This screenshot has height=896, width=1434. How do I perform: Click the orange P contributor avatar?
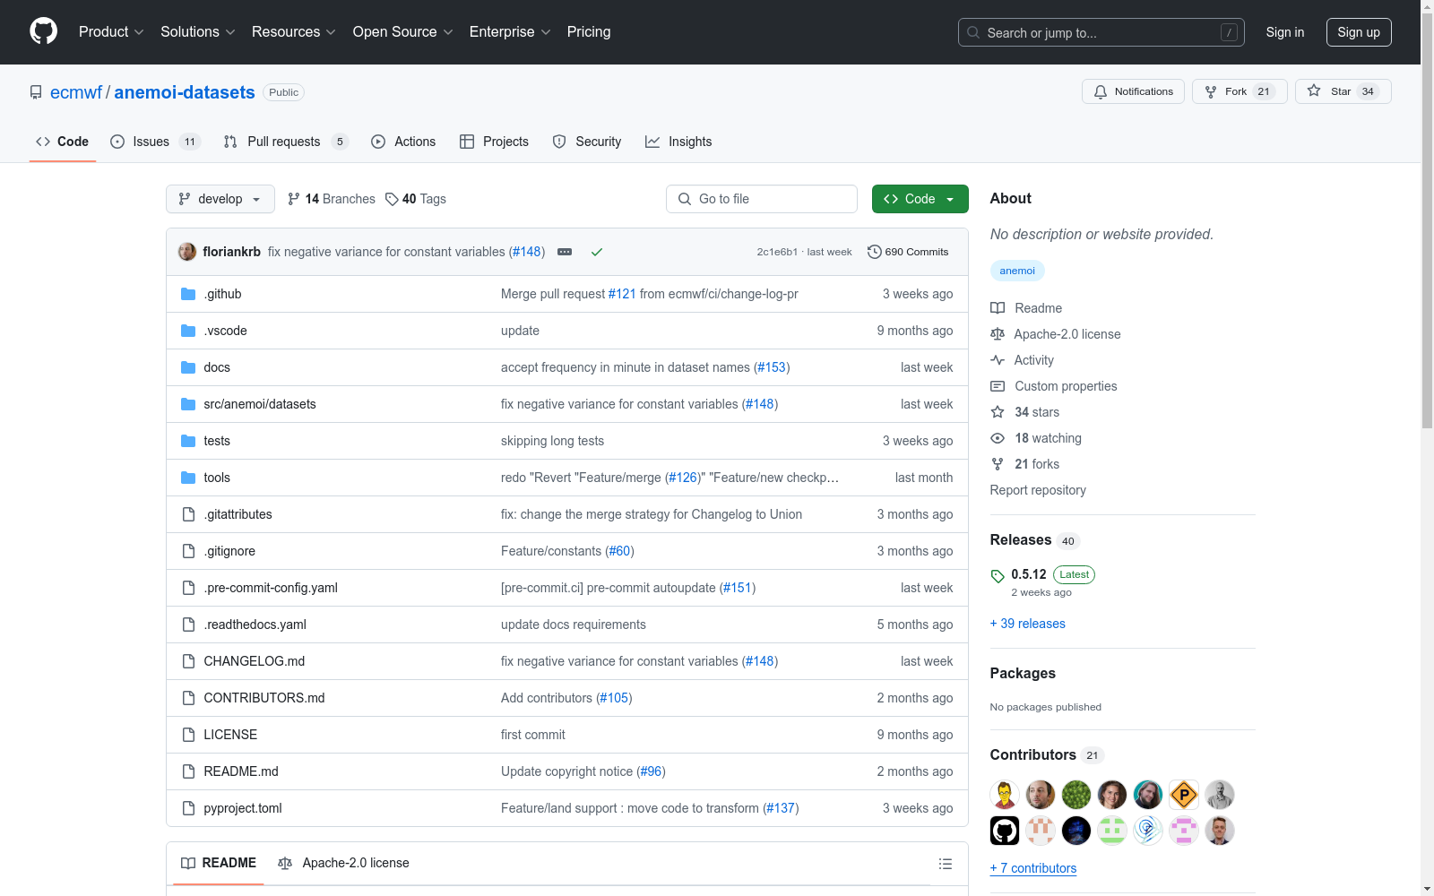tap(1184, 795)
